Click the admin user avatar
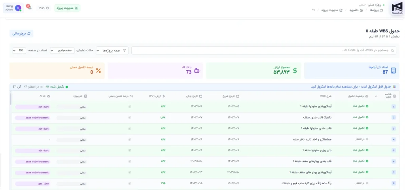 [x=18, y=8]
